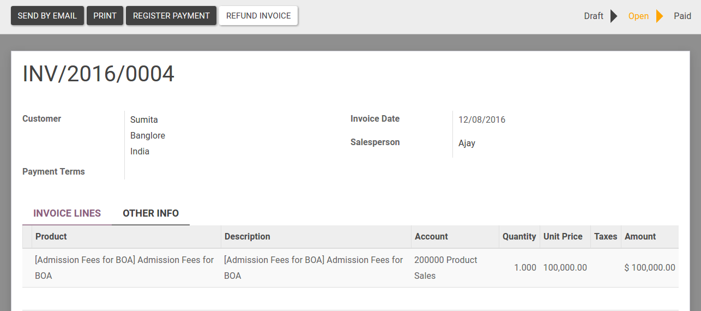Open the Register Payment dialog
701x311 pixels.
pyautogui.click(x=171, y=16)
